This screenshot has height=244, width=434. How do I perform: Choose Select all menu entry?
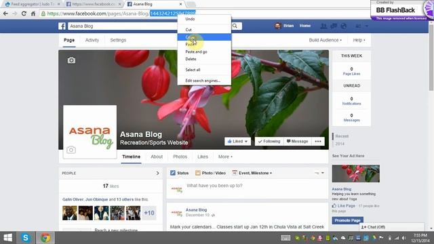coord(204,70)
